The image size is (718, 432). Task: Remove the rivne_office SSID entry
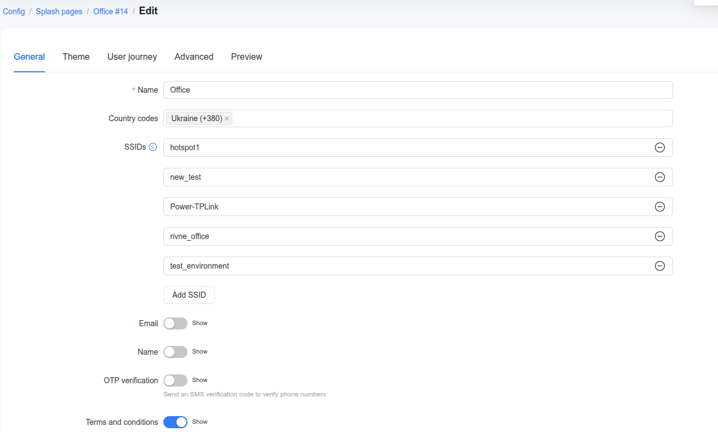(x=660, y=236)
